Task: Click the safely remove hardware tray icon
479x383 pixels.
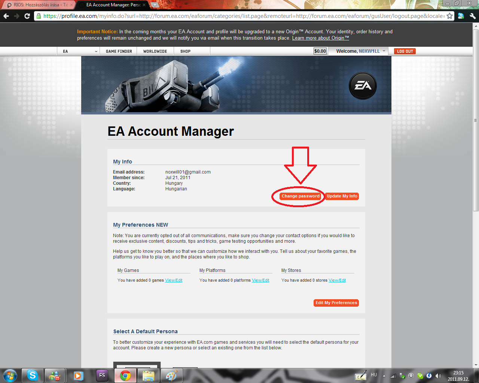Action: tap(402, 376)
